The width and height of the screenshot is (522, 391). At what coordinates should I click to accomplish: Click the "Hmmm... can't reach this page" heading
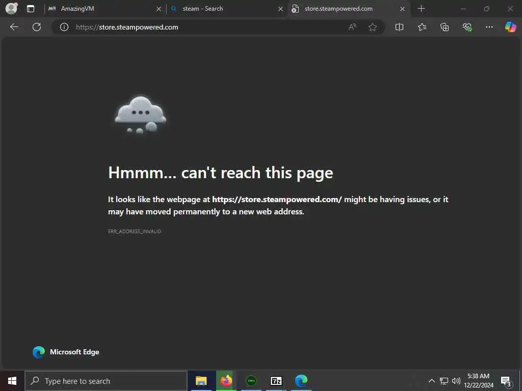tap(220, 173)
